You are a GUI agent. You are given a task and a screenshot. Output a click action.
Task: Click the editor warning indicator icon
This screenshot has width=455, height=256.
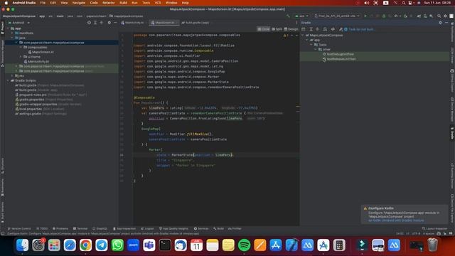(285, 36)
